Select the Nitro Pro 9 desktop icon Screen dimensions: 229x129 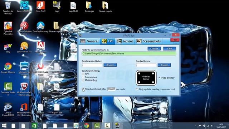[40, 6]
